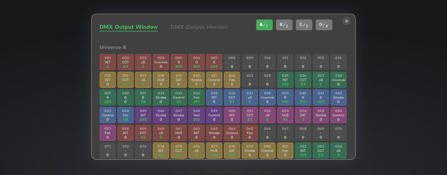Screen dimensions: 447x175
Task: Click channel 038 Crossfade cell
Action: point(267,97)
